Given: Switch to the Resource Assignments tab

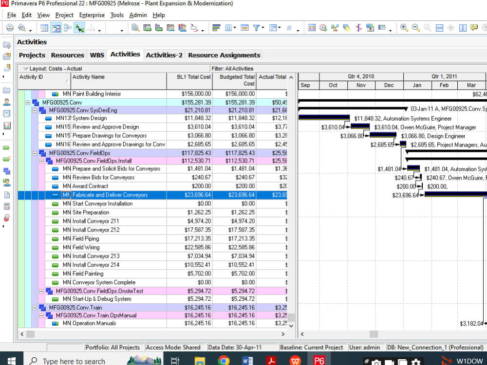Looking at the screenshot, I should [x=224, y=55].
